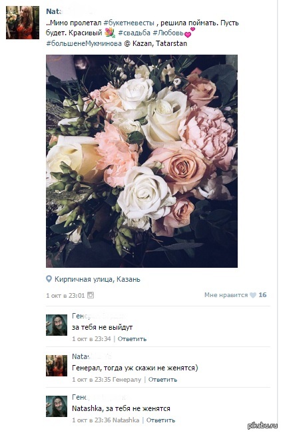Open the first commenter's avatar

pos(57,325)
